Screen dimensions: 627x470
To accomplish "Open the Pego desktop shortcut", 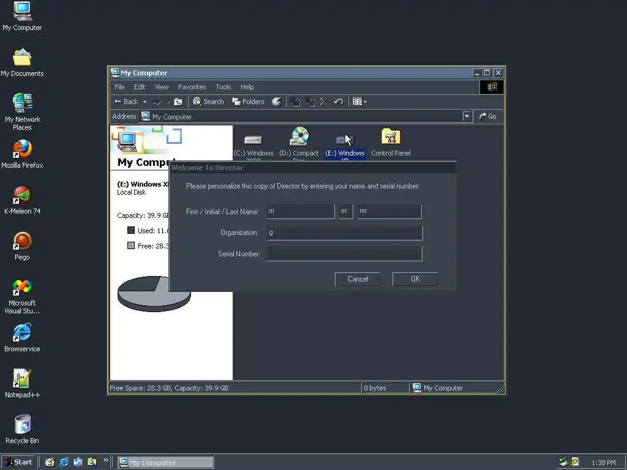I will point(22,246).
